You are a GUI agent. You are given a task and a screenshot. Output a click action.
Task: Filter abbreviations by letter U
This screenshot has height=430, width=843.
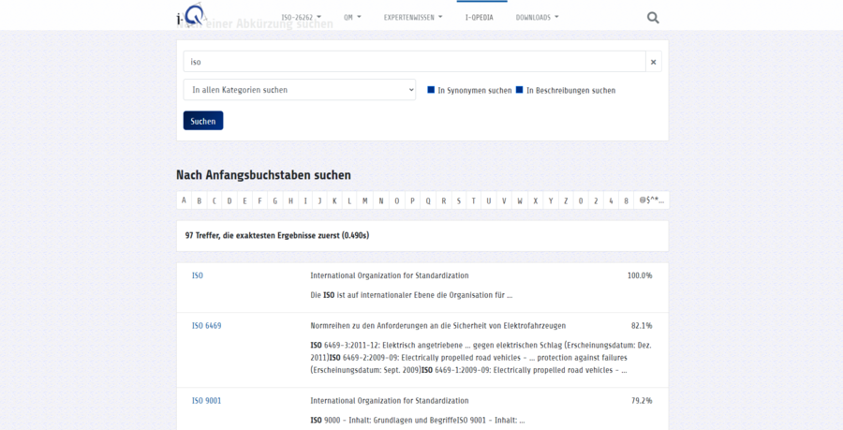(x=489, y=200)
